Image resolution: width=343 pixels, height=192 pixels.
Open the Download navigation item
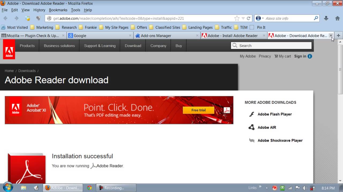pyautogui.click(x=133, y=46)
